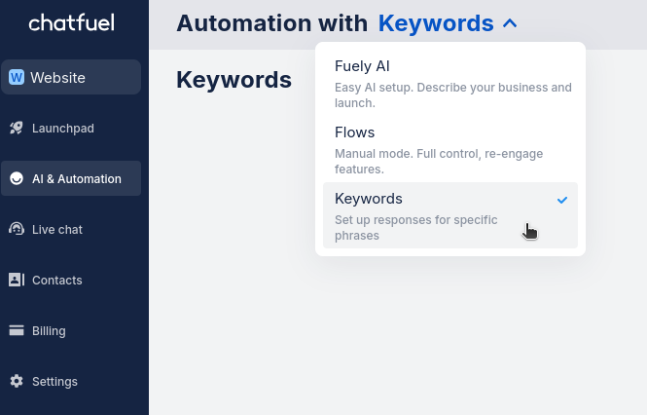The height and width of the screenshot is (415, 647).
Task: Click the blue Keywords dropdown title
Action: 435,23
